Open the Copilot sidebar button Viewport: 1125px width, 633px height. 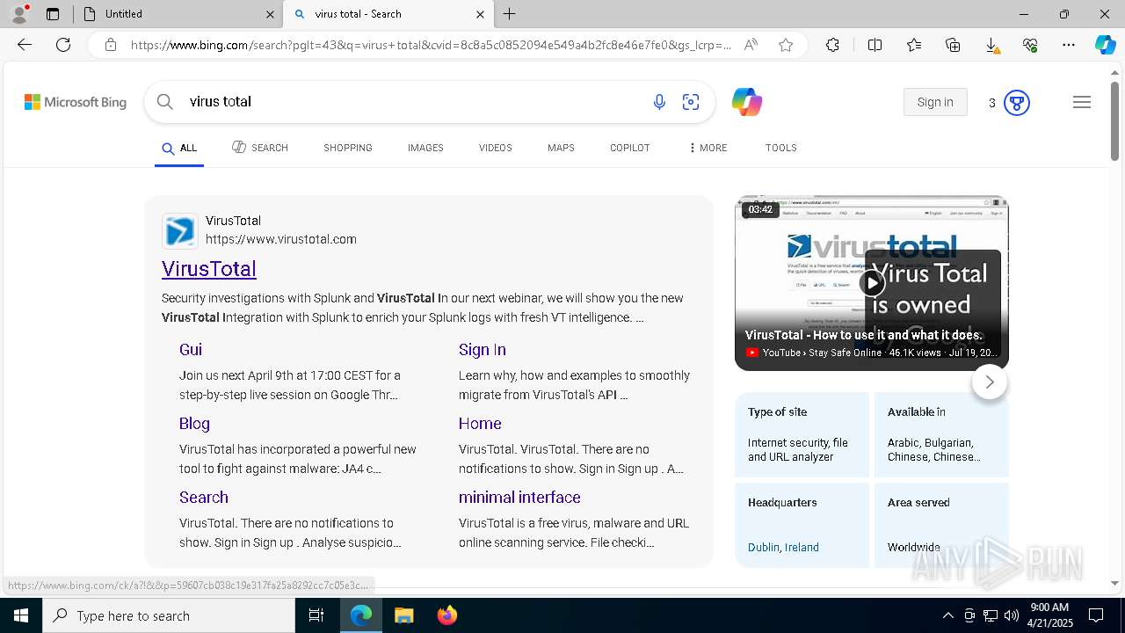point(1106,45)
